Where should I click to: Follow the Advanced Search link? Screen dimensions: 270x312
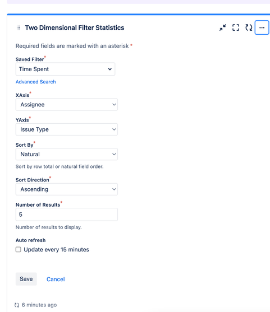tap(36, 82)
